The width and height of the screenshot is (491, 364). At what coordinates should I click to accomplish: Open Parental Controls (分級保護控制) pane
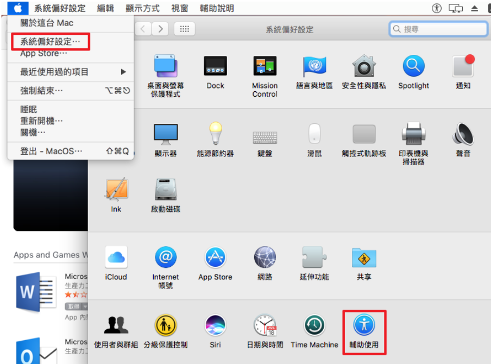point(166,331)
